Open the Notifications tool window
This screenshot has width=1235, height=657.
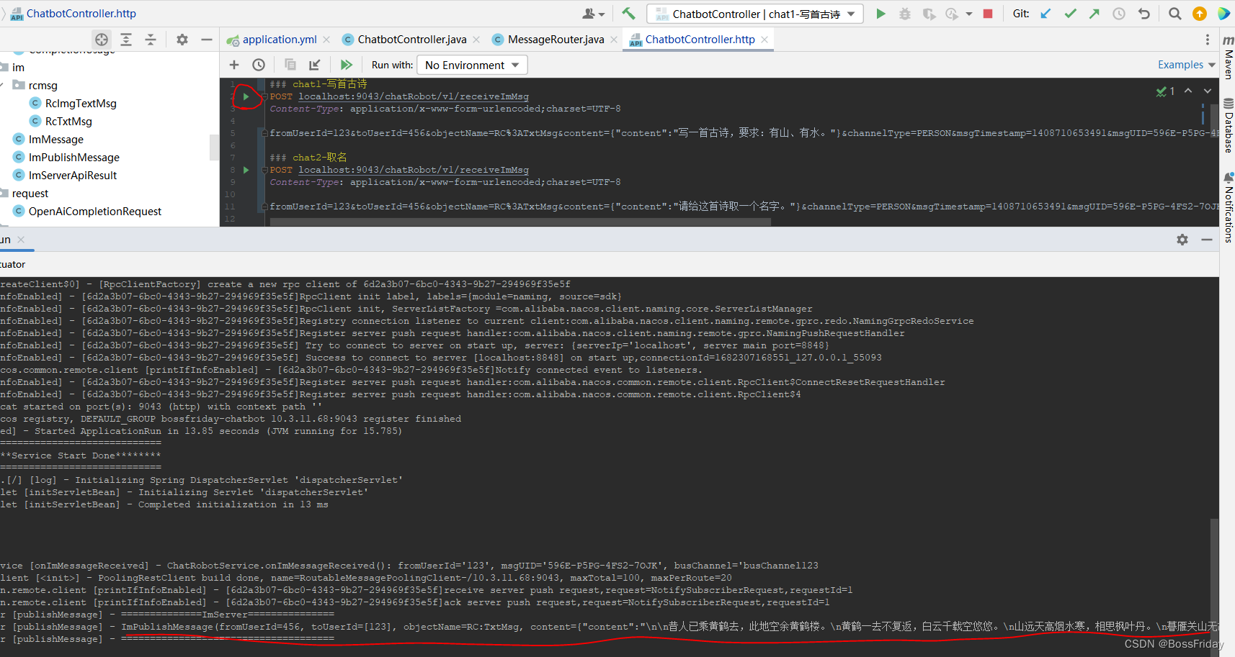[x=1229, y=208]
